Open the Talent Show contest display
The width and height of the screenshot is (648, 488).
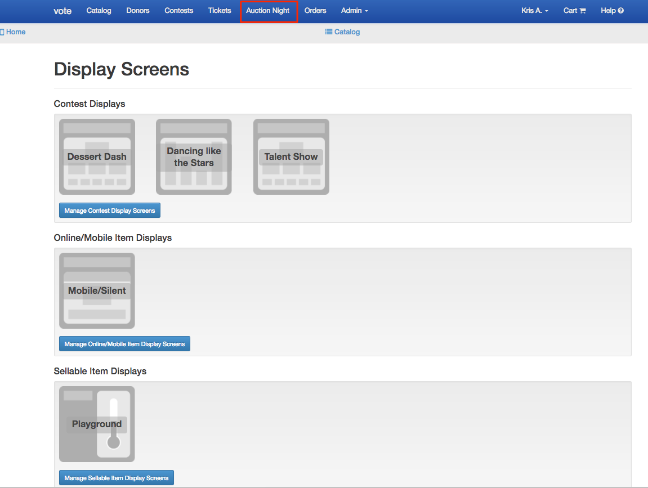(292, 156)
